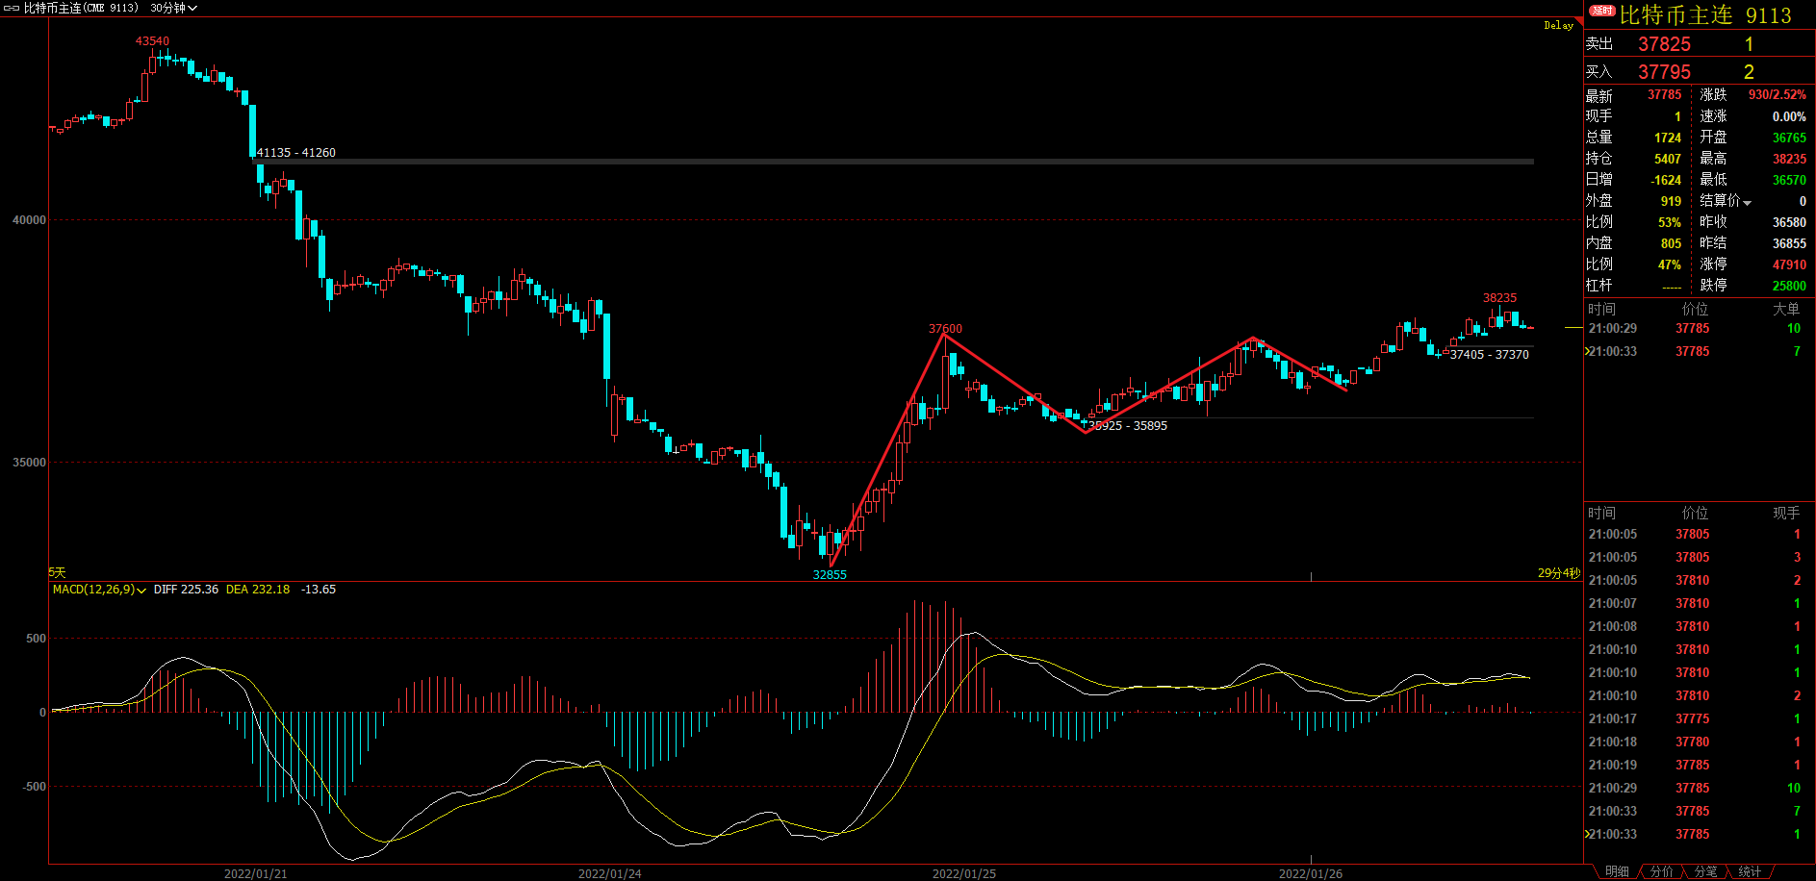Click the 买入 bid price 37795
1816x881 pixels.
click(x=1664, y=72)
